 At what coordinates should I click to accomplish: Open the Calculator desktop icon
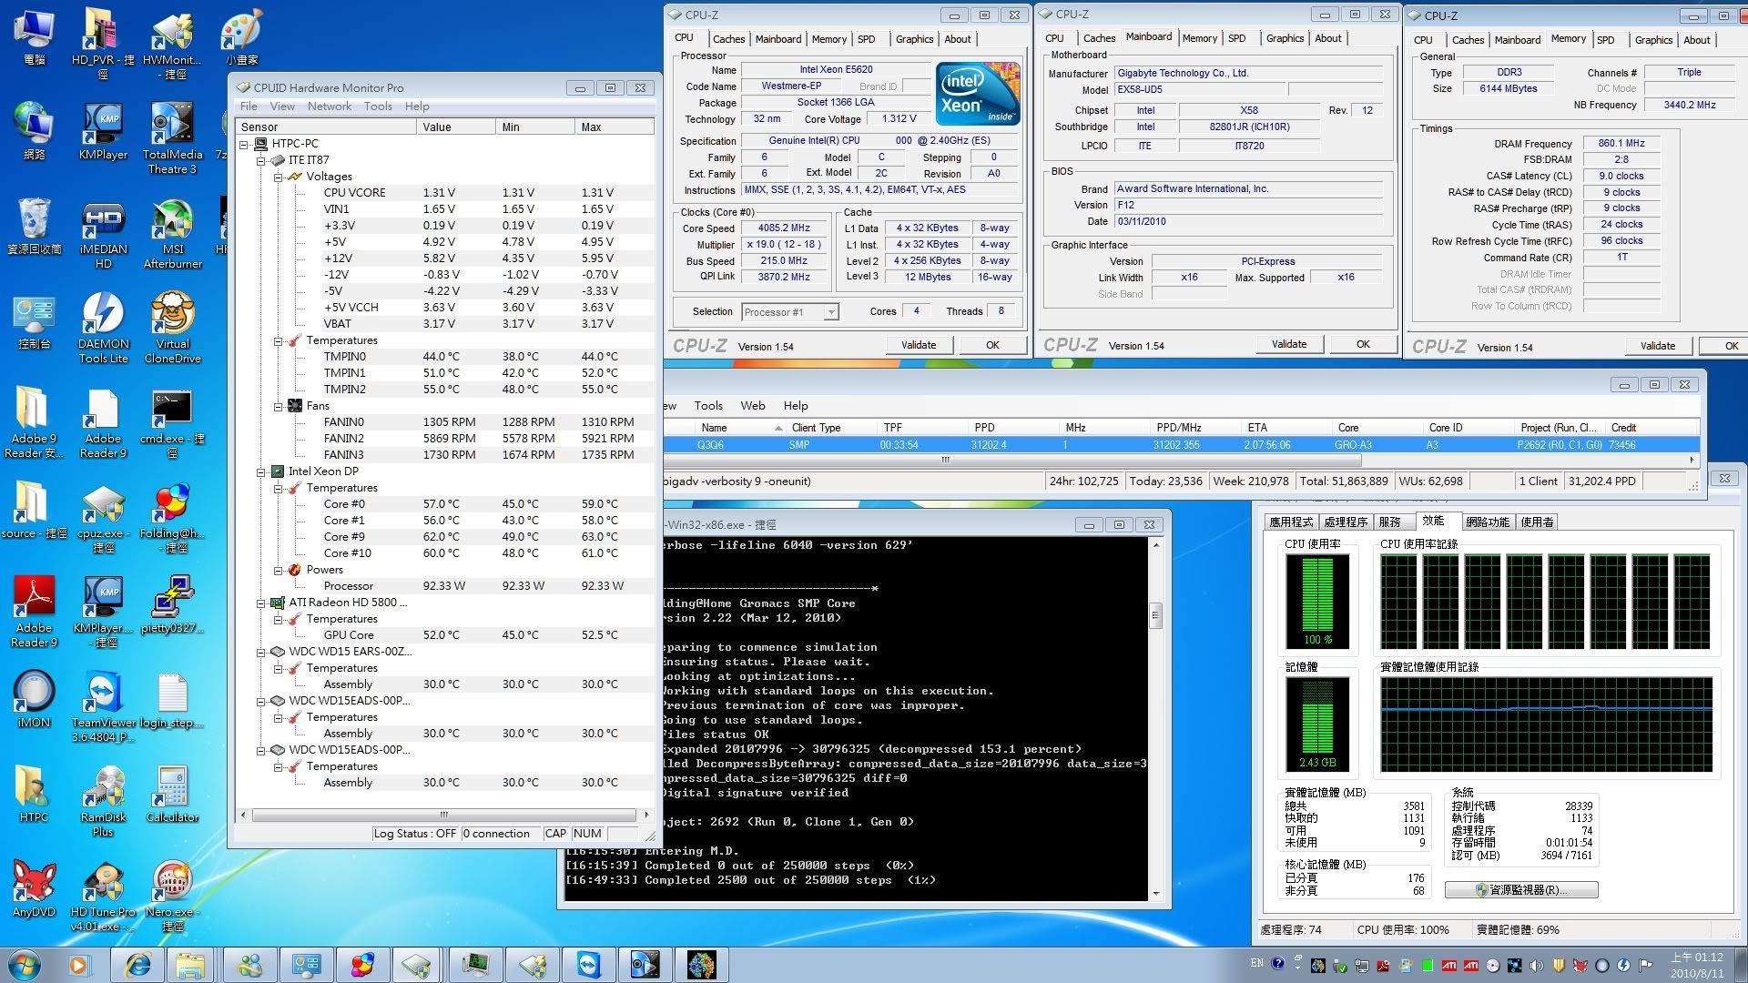[x=172, y=794]
